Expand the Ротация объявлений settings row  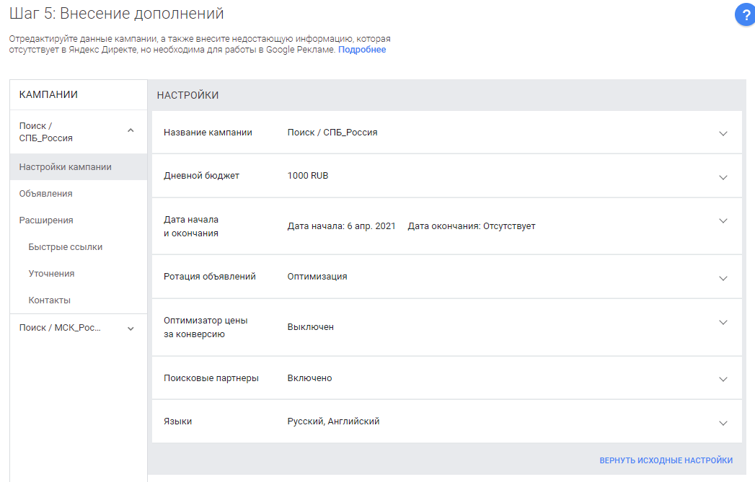pos(723,277)
